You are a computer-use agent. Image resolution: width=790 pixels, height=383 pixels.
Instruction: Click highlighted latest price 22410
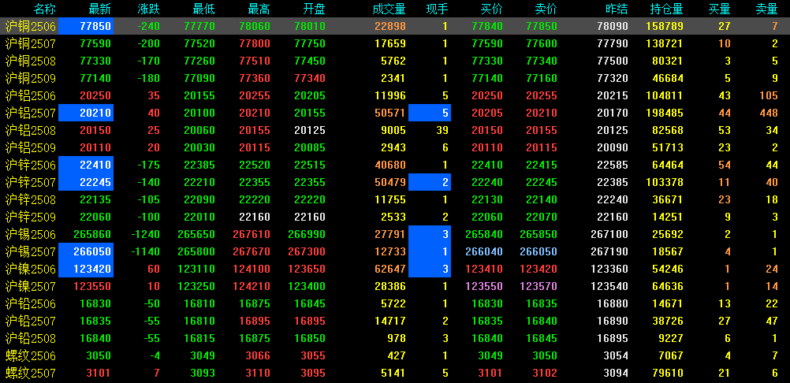point(86,165)
